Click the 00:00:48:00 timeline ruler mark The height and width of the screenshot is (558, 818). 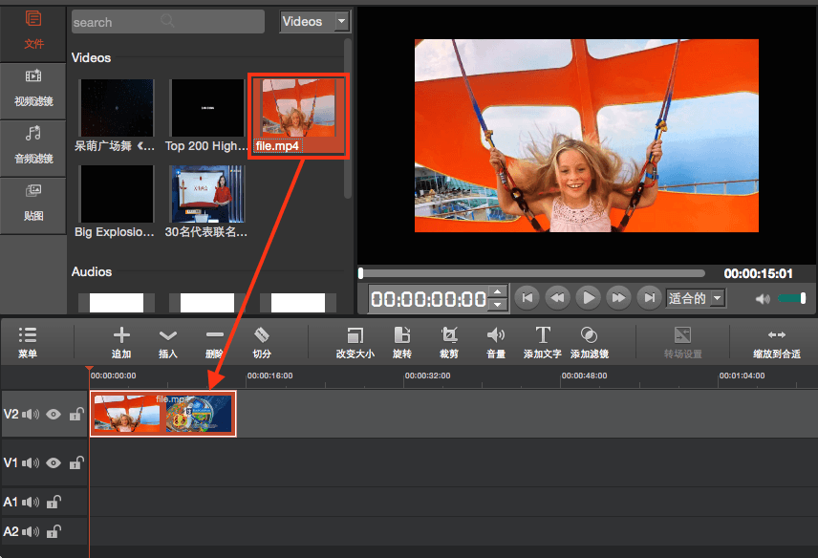(584, 376)
